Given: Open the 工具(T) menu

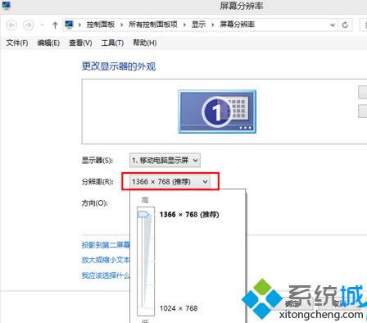Looking at the screenshot, I should (112, 43).
